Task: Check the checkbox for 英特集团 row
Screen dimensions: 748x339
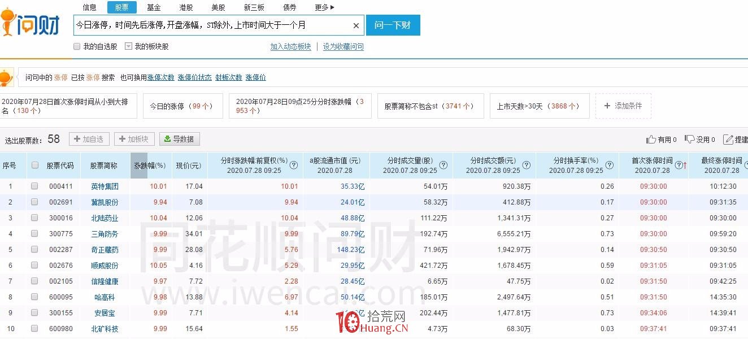Action: pyautogui.click(x=35, y=186)
